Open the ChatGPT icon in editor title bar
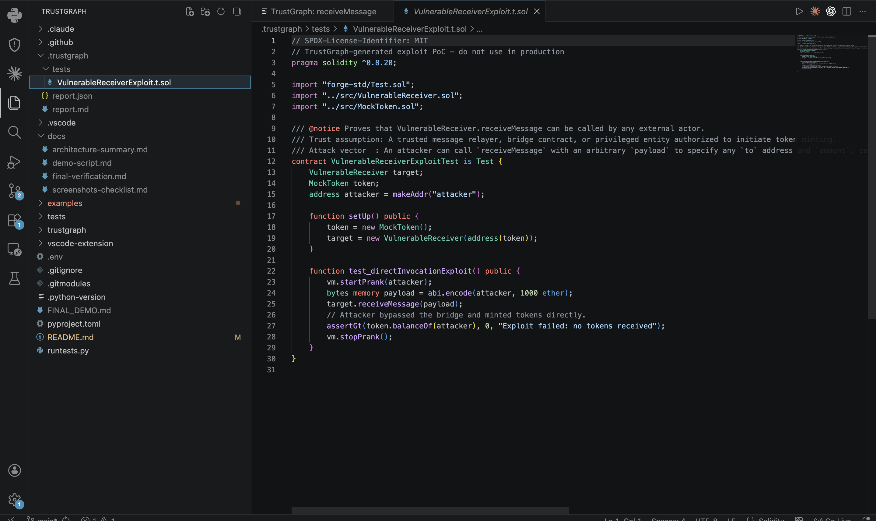The height and width of the screenshot is (521, 876). (x=831, y=12)
